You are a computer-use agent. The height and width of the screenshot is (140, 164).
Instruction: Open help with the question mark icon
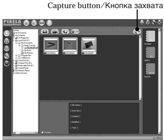click(148, 22)
